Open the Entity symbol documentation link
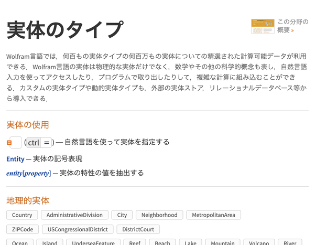 pos(15,159)
